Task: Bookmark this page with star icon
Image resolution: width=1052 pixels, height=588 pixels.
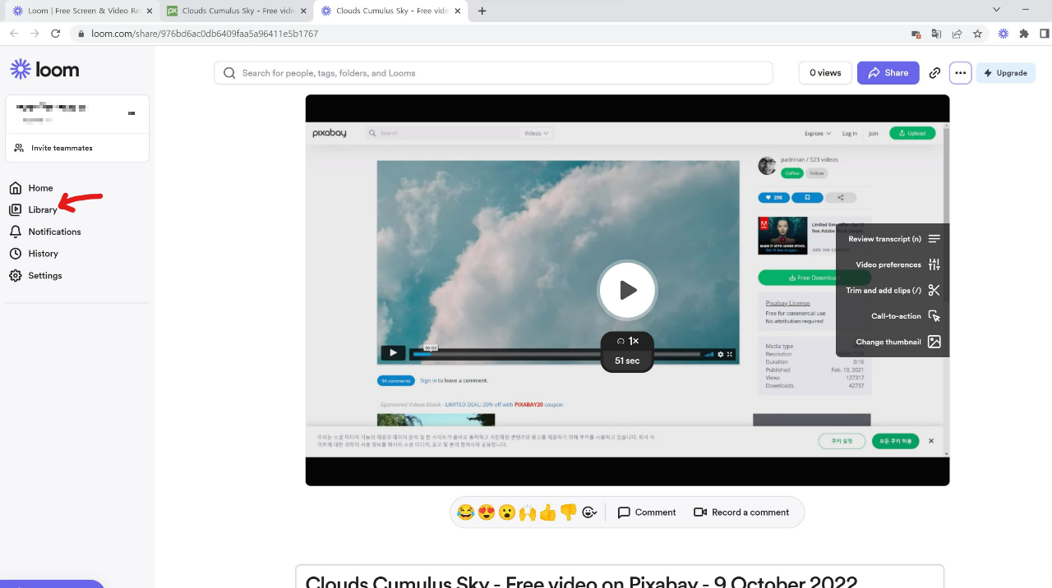Action: click(977, 34)
